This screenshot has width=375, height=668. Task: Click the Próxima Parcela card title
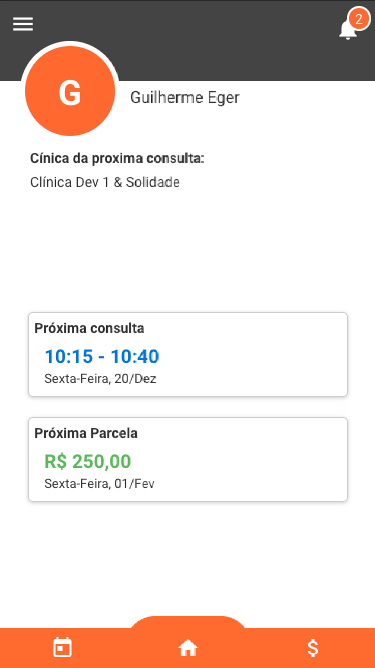click(x=86, y=433)
